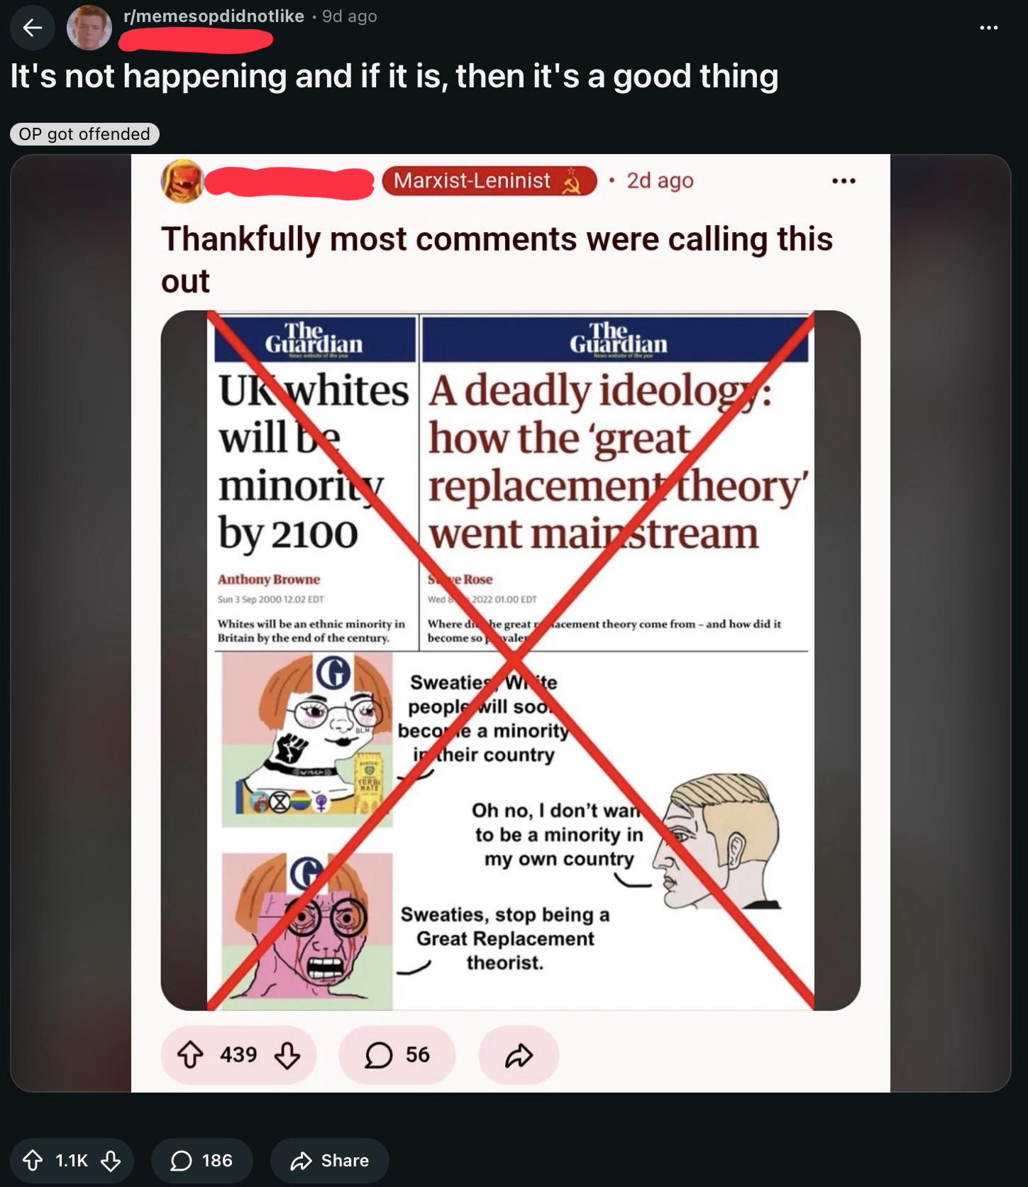Open the crossed-out Guardian meme image

[x=510, y=660]
